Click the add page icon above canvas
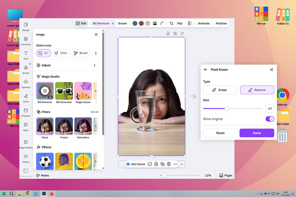 pos(182,33)
